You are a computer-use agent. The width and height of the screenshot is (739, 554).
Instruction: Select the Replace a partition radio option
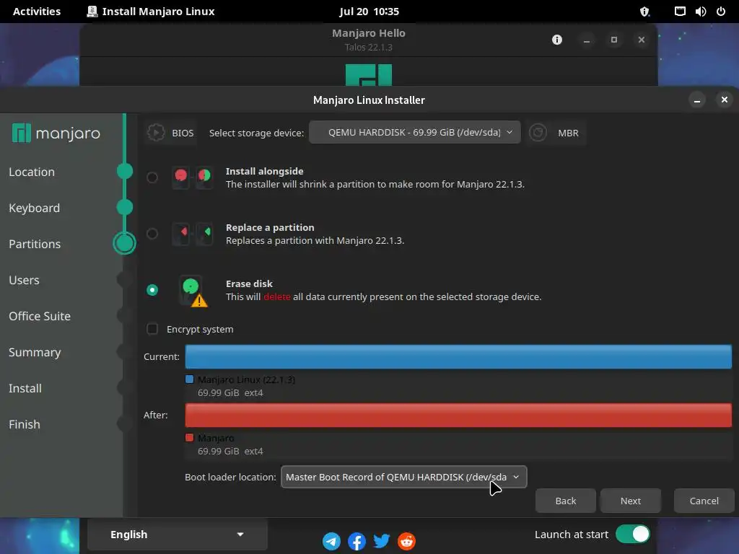point(152,234)
